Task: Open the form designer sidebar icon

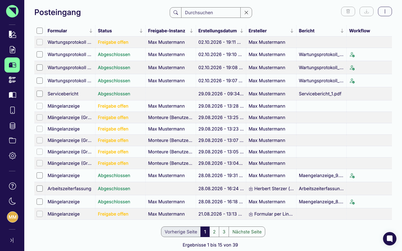Action: 12,34
